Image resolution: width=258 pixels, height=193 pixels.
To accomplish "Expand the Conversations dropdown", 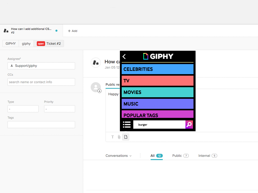I will click(x=118, y=156).
